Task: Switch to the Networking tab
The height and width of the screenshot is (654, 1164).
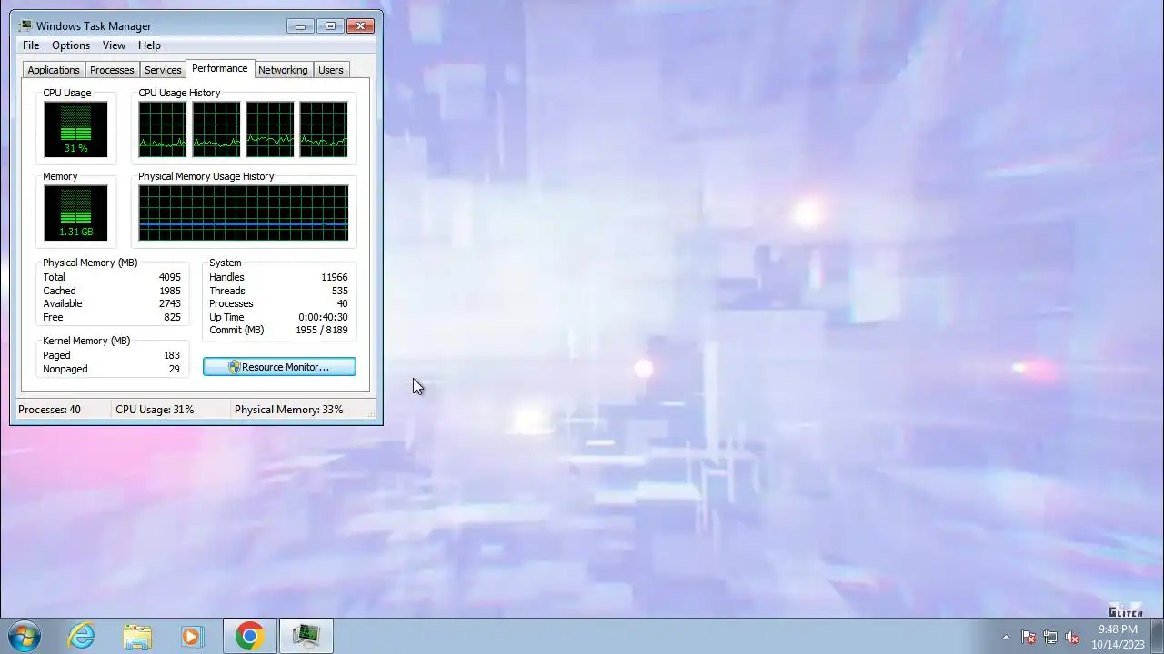Action: pyautogui.click(x=283, y=70)
